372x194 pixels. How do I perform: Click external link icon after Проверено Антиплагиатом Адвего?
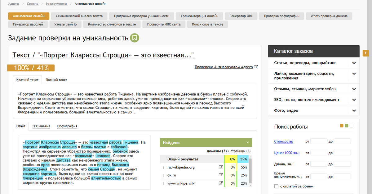click(x=256, y=67)
